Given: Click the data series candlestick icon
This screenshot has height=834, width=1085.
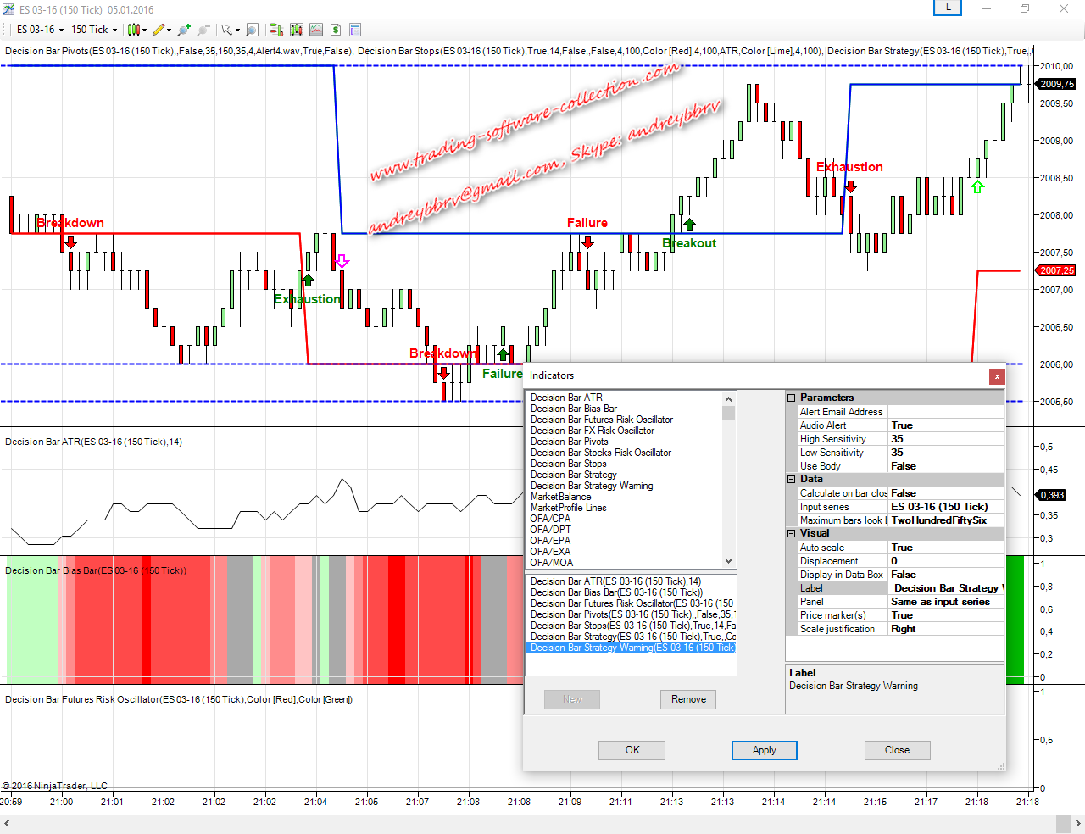Looking at the screenshot, I should pos(296,30).
